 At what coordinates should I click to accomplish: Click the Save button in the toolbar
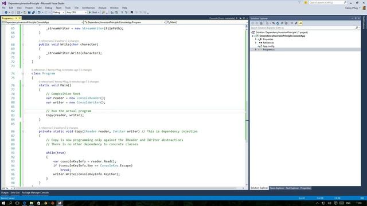29,13
